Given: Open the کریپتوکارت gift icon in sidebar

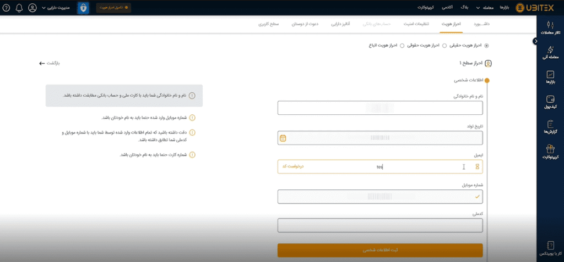Looking at the screenshot, I should point(550,149).
